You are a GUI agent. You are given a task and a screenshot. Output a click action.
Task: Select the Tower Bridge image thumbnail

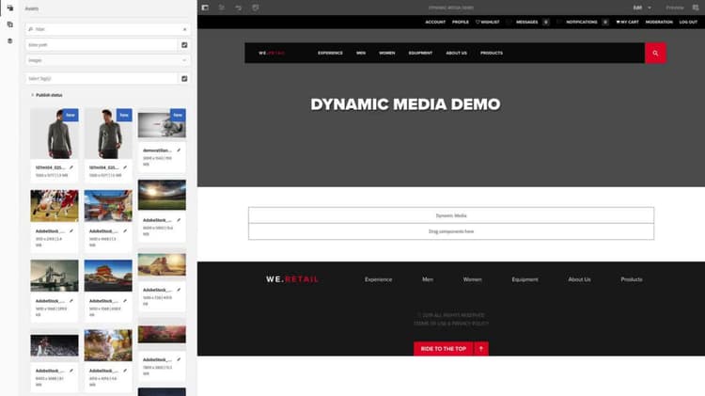click(55, 276)
